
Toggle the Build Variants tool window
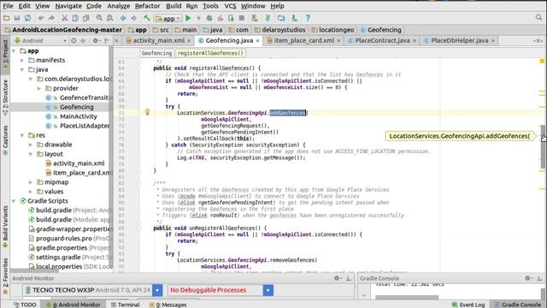tap(5, 227)
